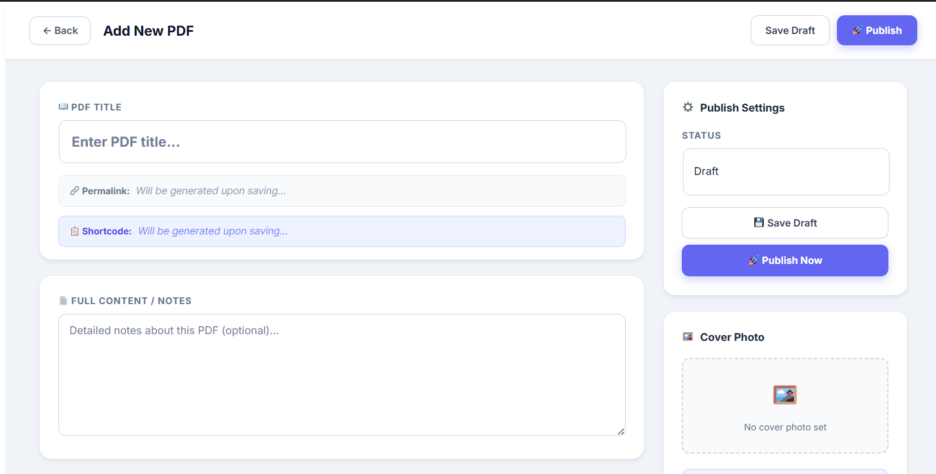
Task: Click the cover photo placeholder image icon
Action: 785,395
